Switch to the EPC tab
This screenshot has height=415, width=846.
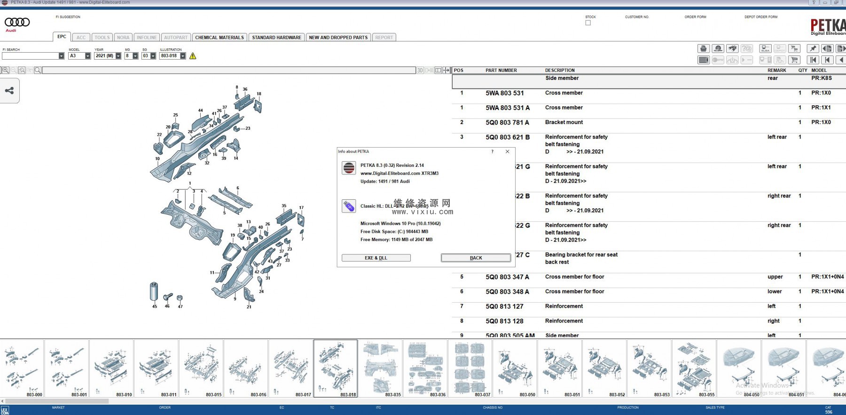click(x=62, y=37)
